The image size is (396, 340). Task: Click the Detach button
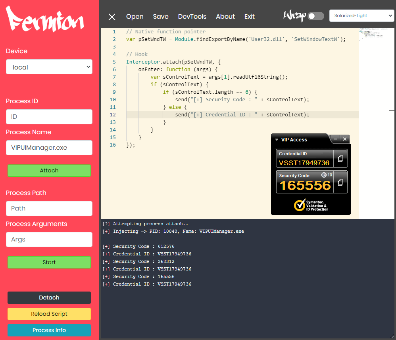pyautogui.click(x=49, y=298)
